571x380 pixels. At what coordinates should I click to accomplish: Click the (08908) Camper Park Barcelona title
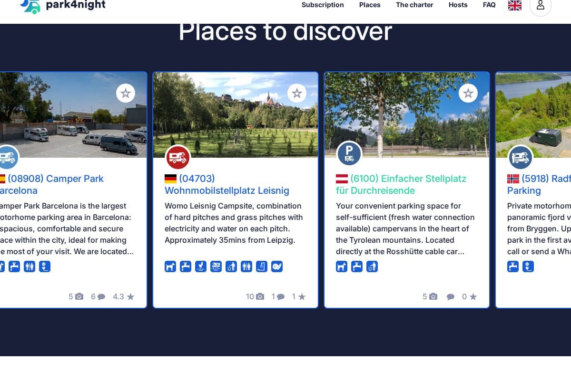(x=51, y=185)
